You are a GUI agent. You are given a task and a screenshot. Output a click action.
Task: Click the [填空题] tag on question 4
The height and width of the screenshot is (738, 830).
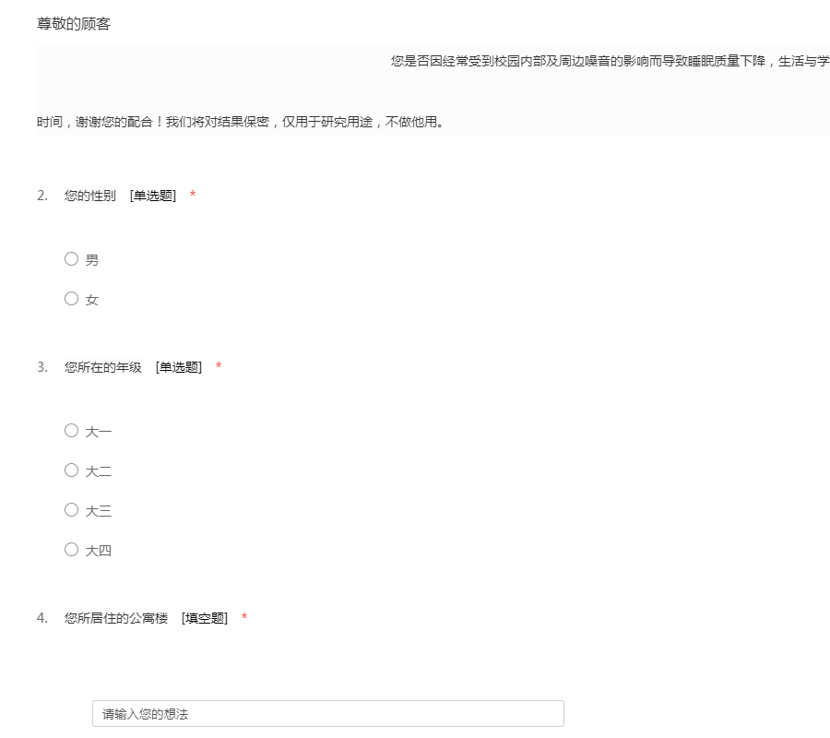pos(205,618)
